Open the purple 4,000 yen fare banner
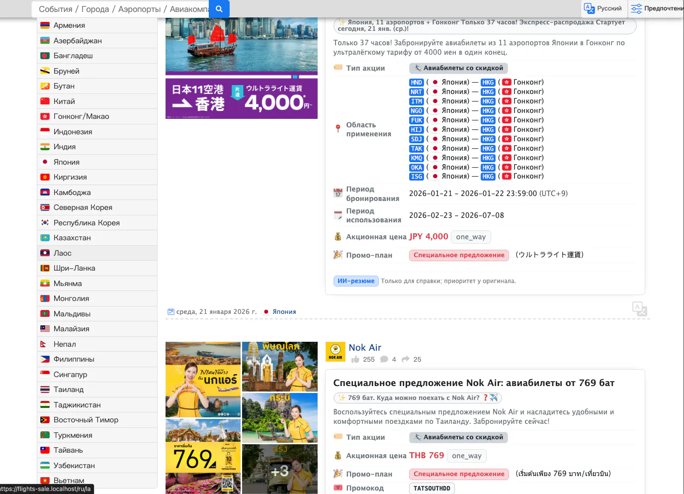Screen dimensions: 684x494 coord(242,99)
